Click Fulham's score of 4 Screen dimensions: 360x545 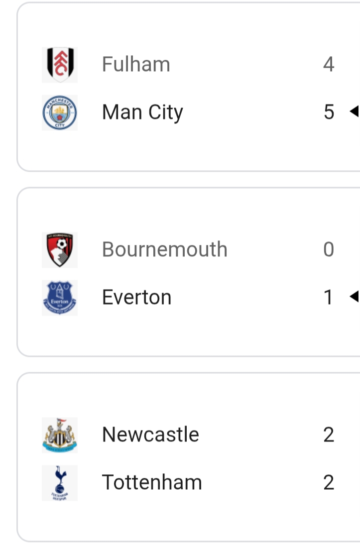(329, 65)
